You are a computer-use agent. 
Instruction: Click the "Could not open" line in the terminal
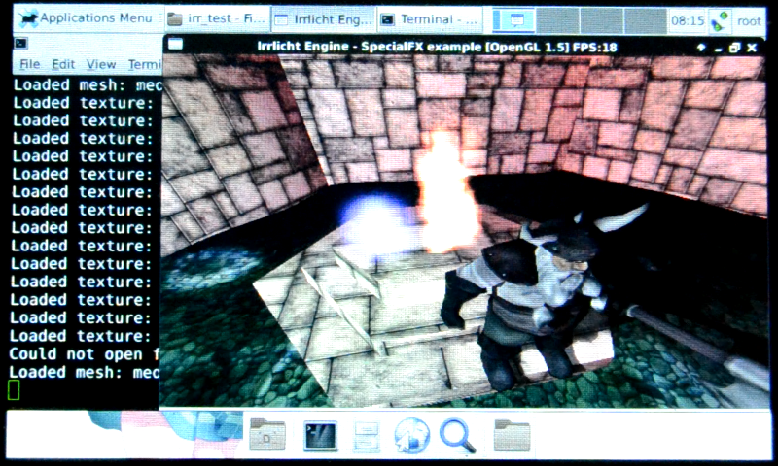tap(85, 354)
